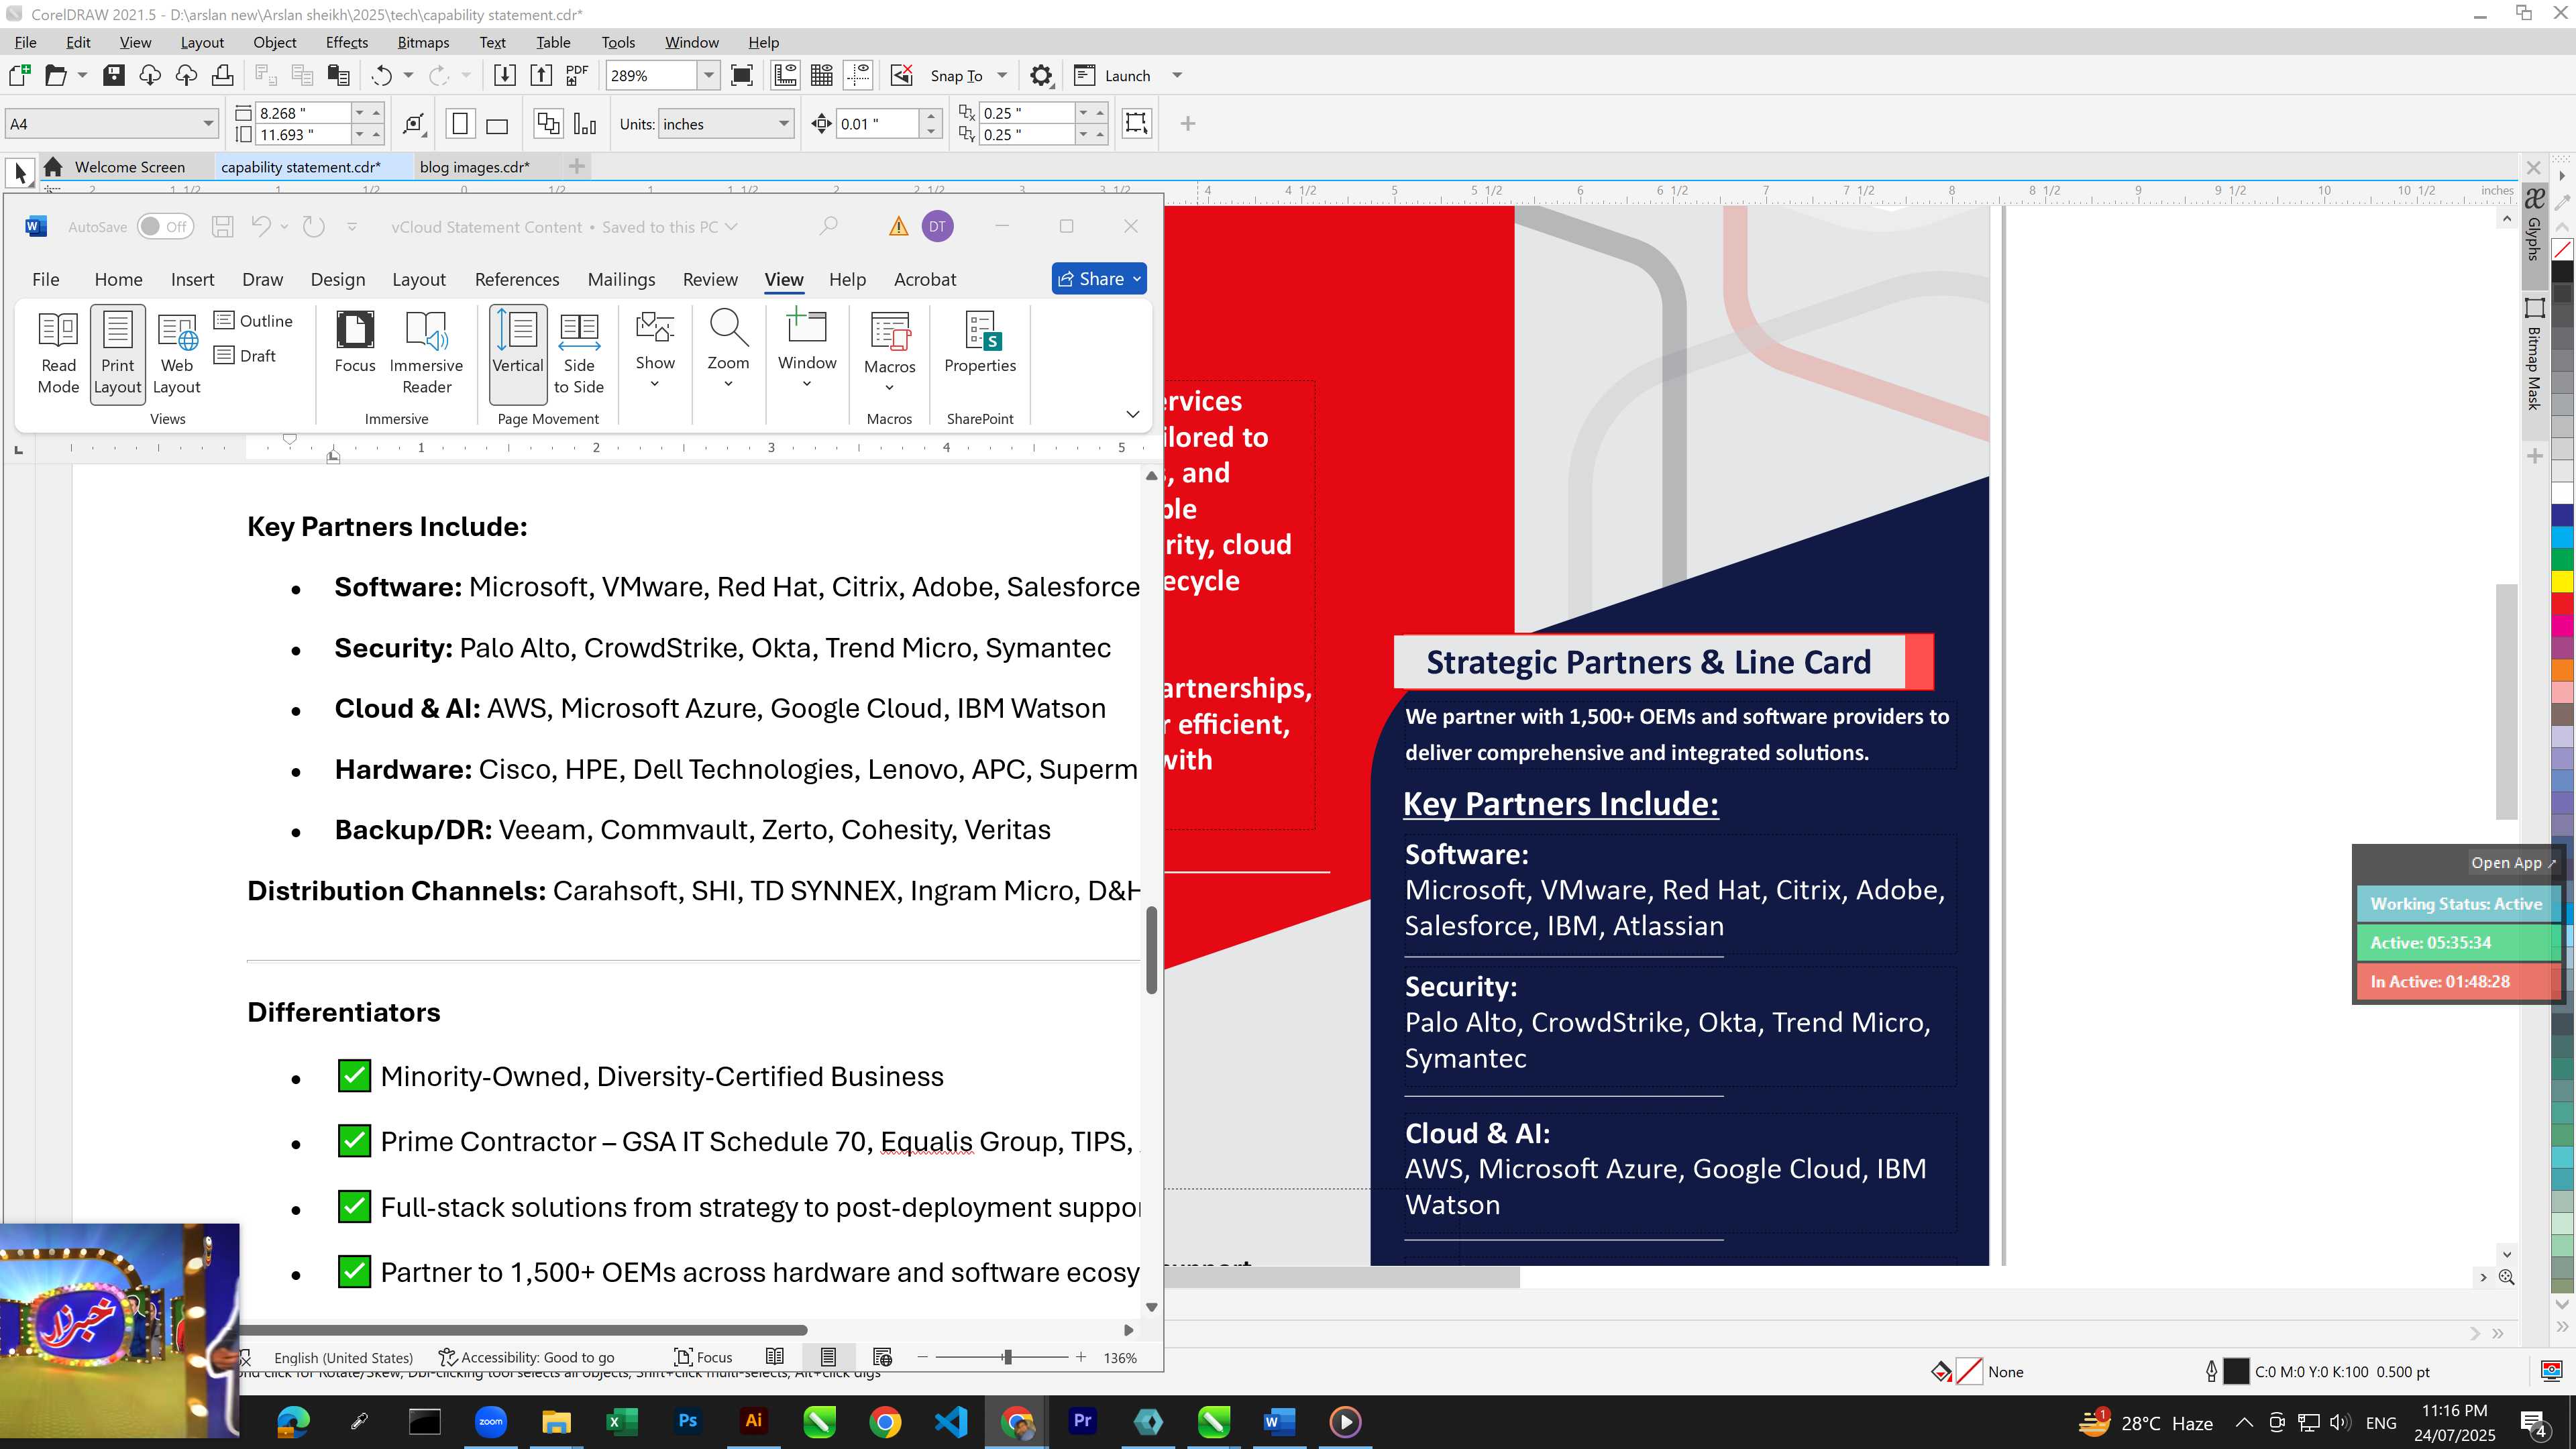Choose Side to Side page movement
The image size is (2576, 1449).
pyautogui.click(x=579, y=354)
